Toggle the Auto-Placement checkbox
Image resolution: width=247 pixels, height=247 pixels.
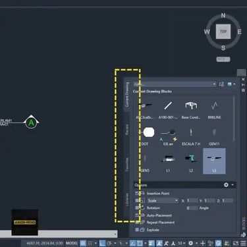pyautogui.click(x=137, y=215)
